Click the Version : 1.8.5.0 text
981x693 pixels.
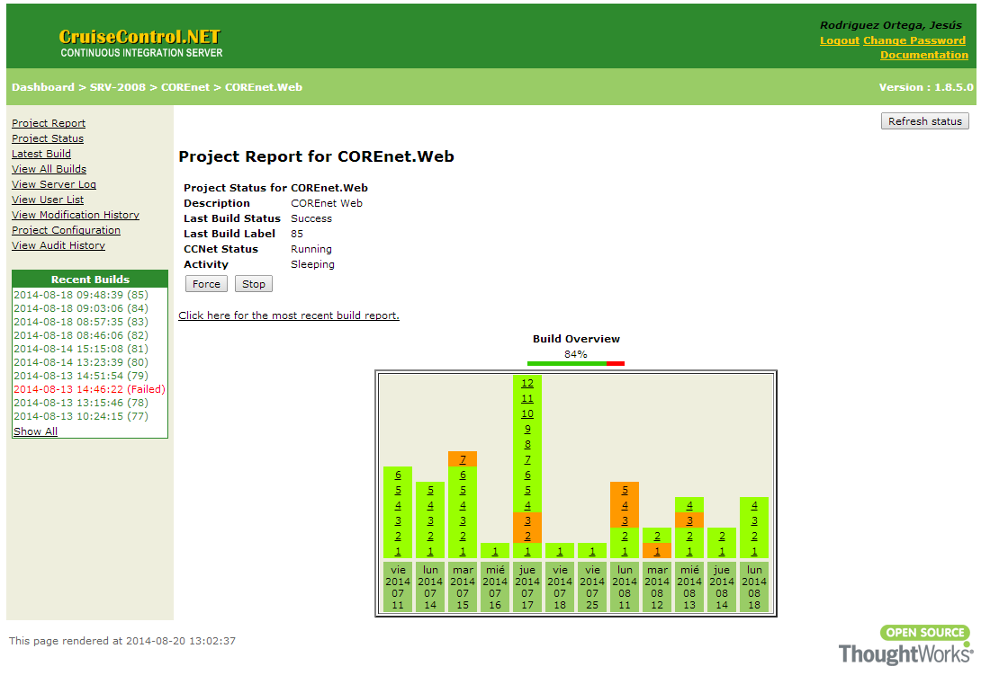pyautogui.click(x=926, y=87)
